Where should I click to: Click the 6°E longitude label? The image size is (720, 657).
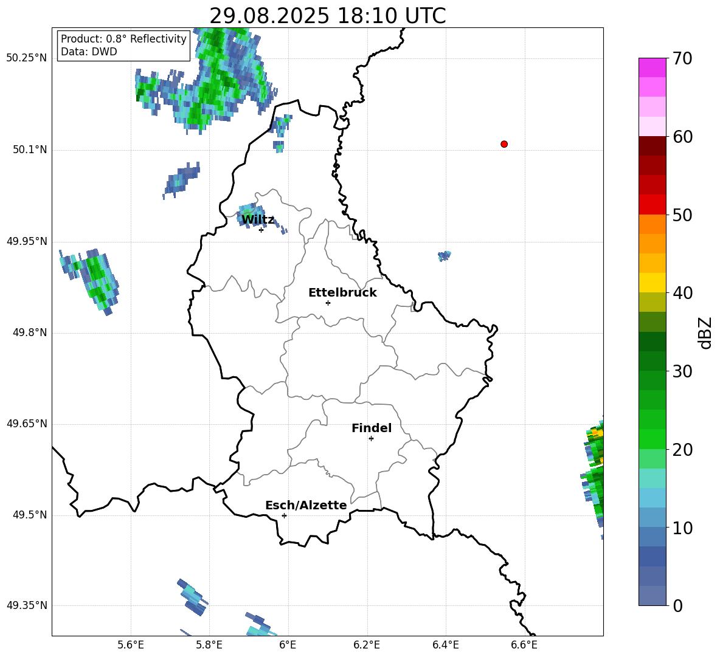pyautogui.click(x=288, y=645)
